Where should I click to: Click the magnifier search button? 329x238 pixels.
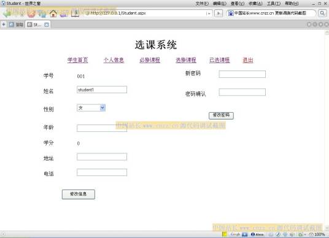pos(322,13)
